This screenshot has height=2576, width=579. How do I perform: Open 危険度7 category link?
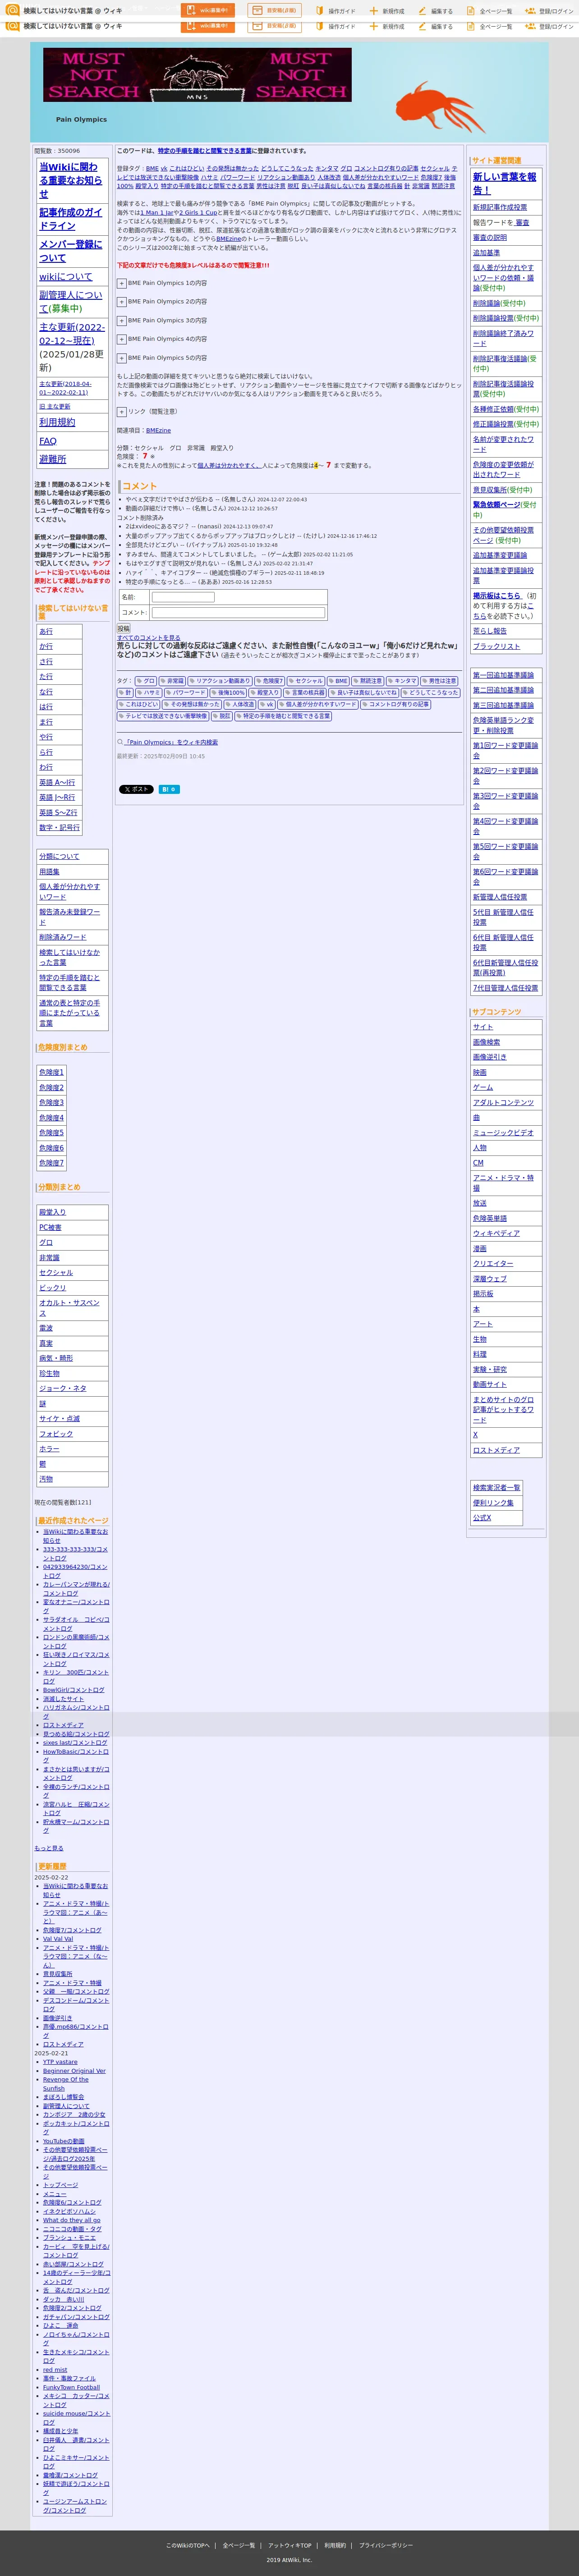pyautogui.click(x=51, y=1163)
